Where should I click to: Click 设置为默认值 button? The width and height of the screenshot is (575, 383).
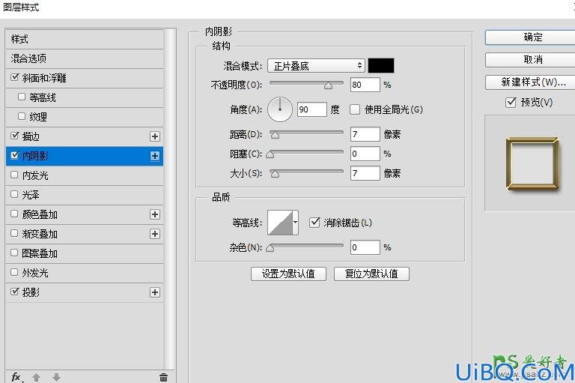coord(288,274)
